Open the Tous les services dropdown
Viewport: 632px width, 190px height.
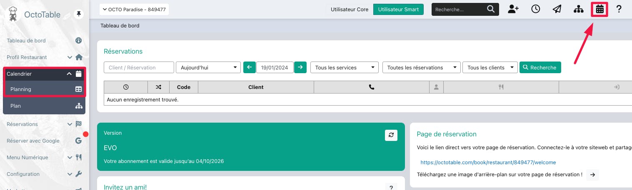[x=344, y=67]
